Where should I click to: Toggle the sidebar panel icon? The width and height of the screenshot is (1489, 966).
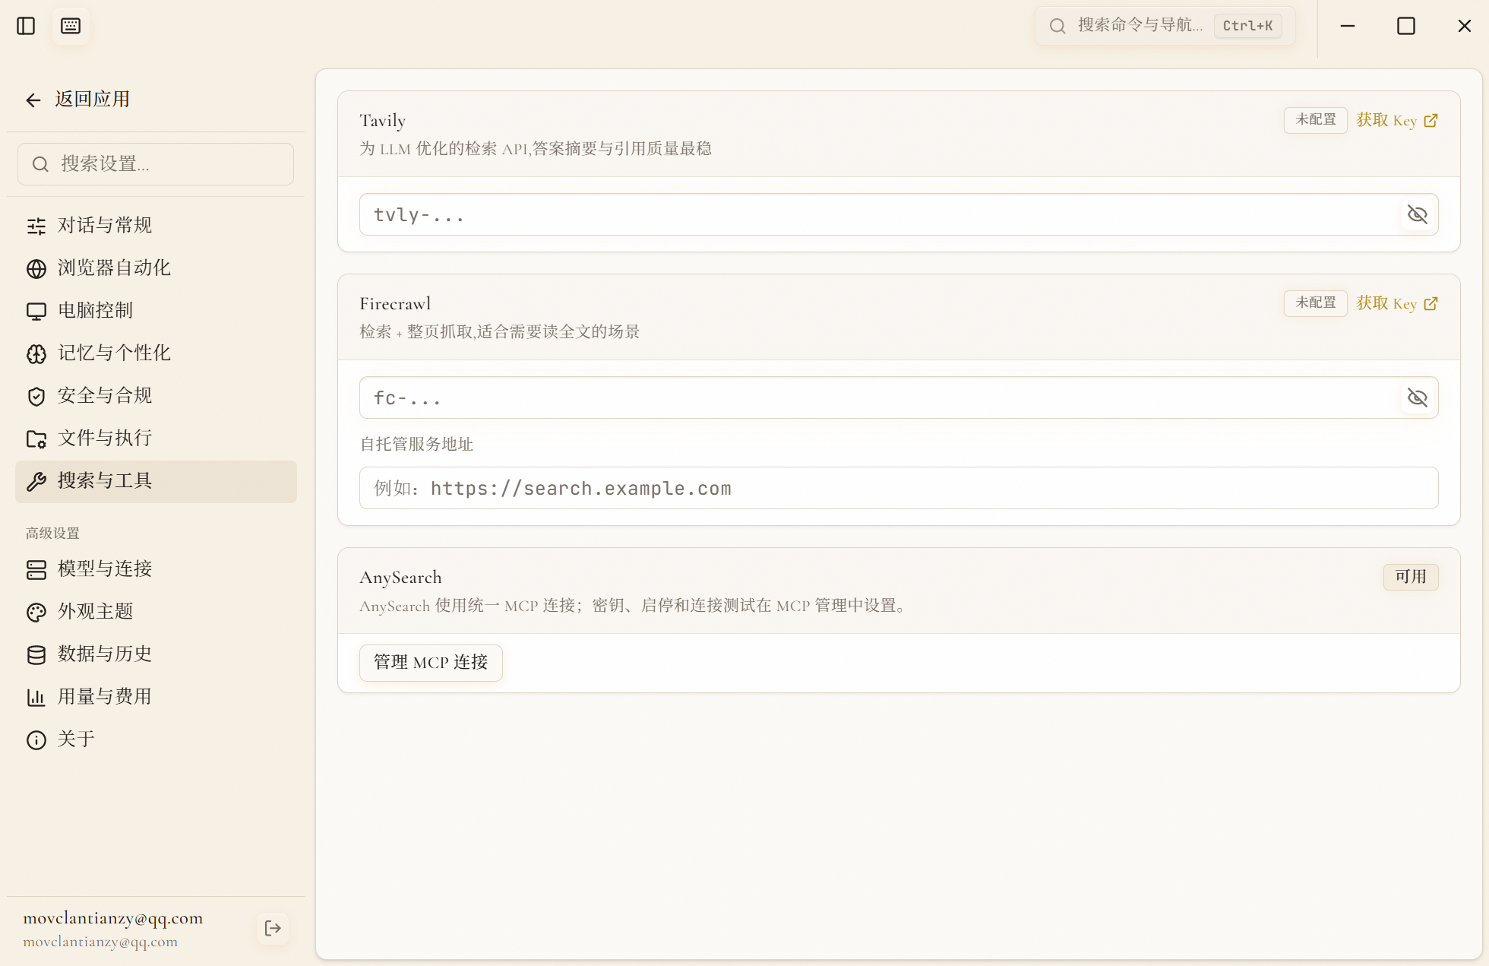pos(26,26)
